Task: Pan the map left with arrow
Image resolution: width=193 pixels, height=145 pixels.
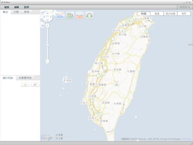Action: tap(44, 17)
